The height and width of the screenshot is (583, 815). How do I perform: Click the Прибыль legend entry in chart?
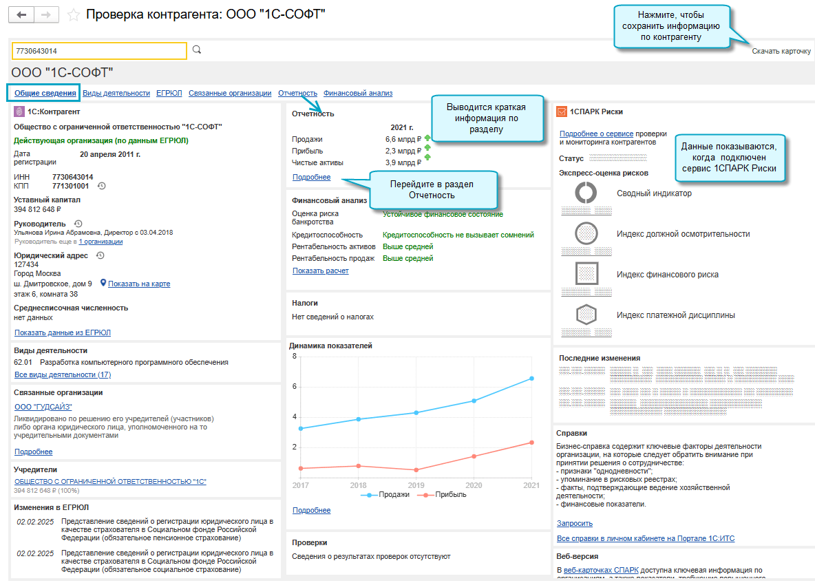point(441,495)
